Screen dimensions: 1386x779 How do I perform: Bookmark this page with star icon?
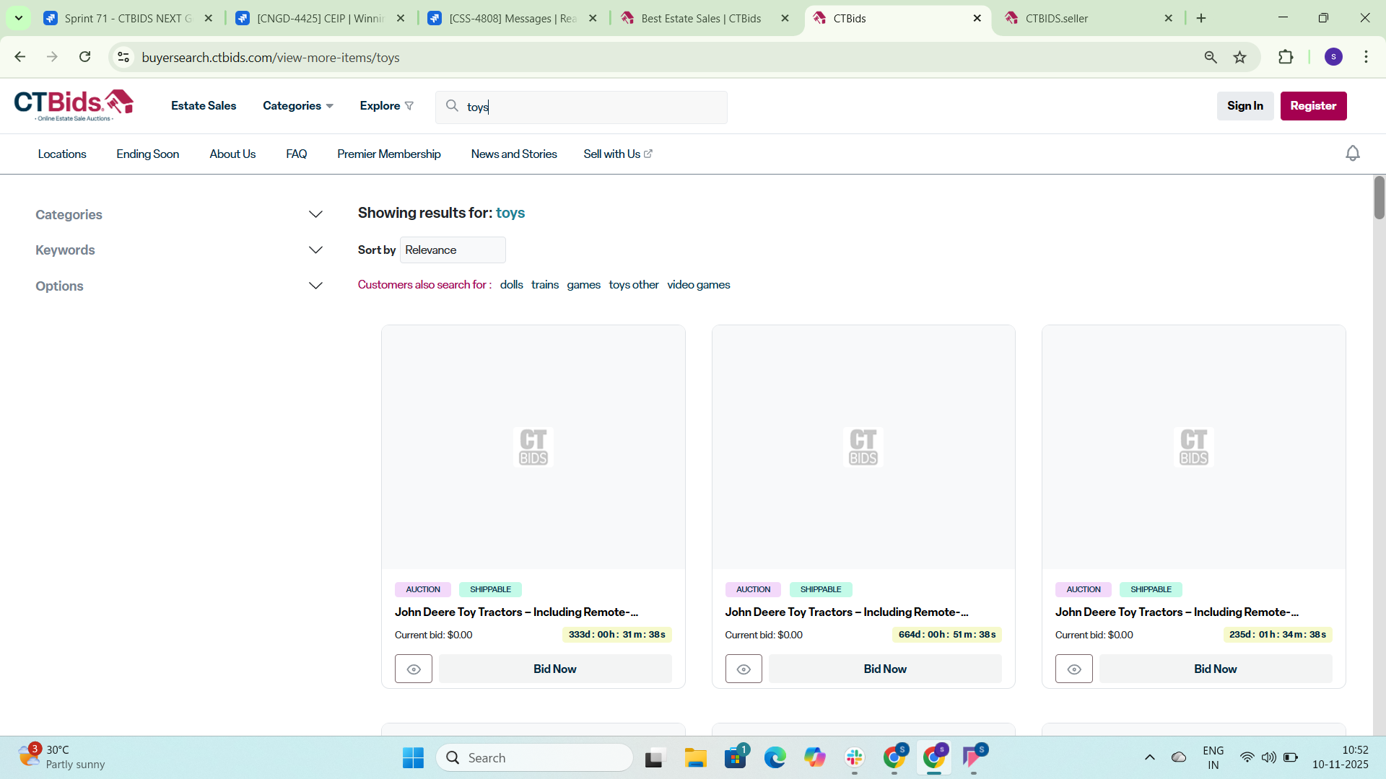click(x=1240, y=58)
